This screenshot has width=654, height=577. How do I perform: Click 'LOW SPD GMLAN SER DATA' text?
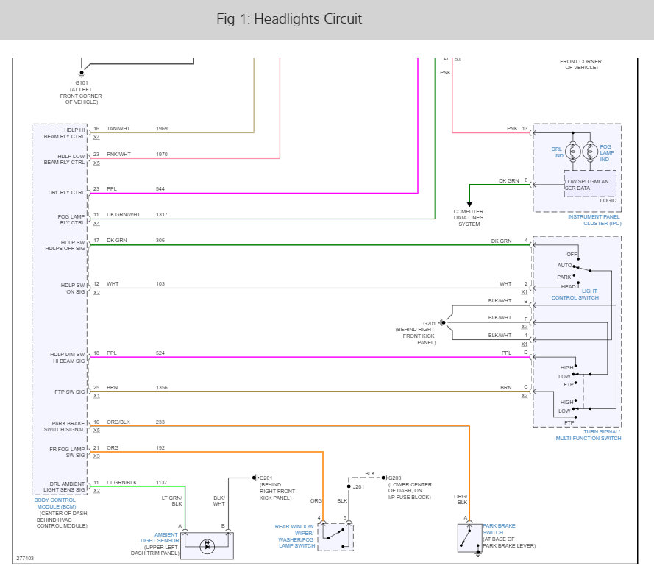pyautogui.click(x=587, y=185)
